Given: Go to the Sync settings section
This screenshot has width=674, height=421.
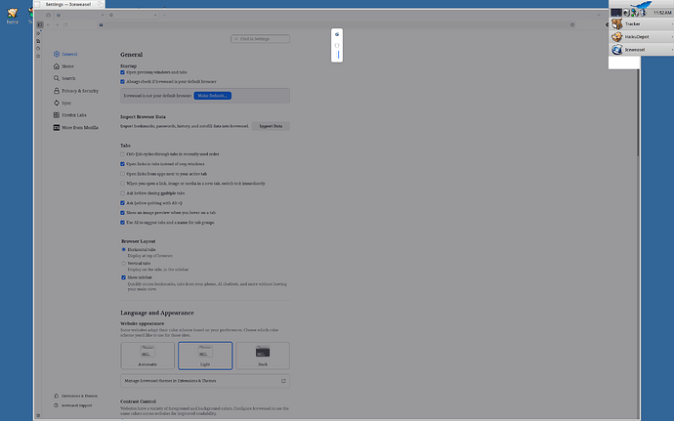Looking at the screenshot, I should 67,102.
